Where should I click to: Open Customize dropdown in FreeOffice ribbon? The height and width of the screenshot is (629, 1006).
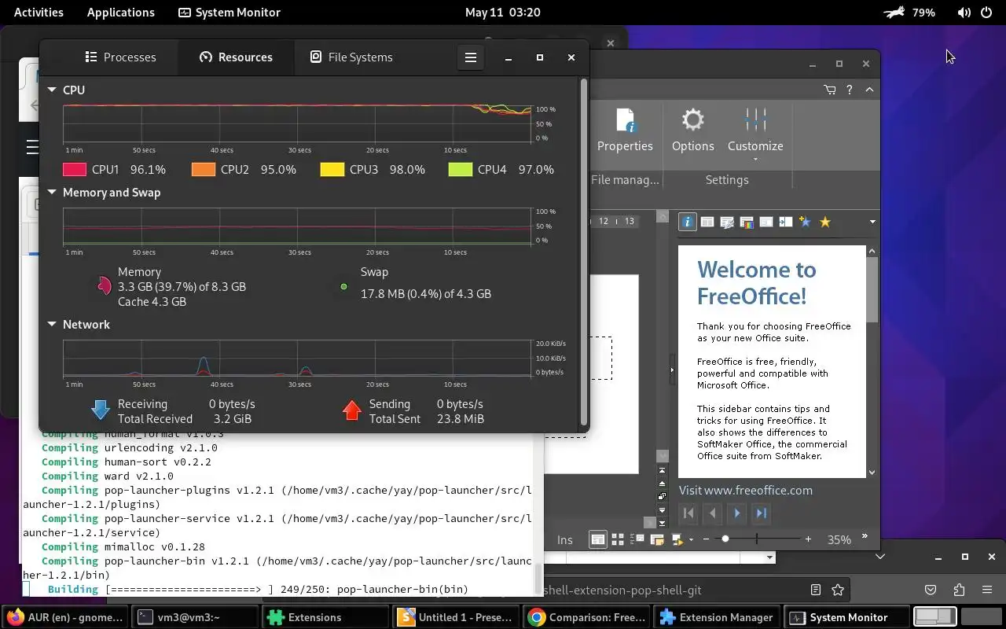[755, 134]
